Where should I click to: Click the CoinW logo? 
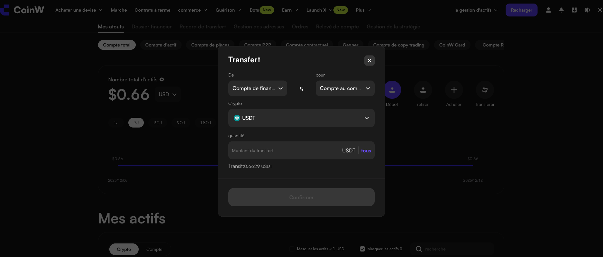pos(22,10)
